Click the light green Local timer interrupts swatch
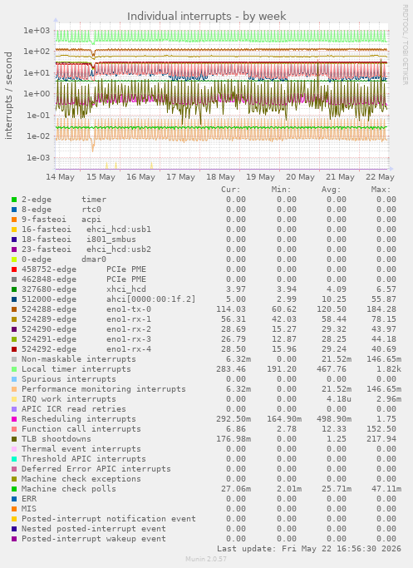 click(x=14, y=369)
